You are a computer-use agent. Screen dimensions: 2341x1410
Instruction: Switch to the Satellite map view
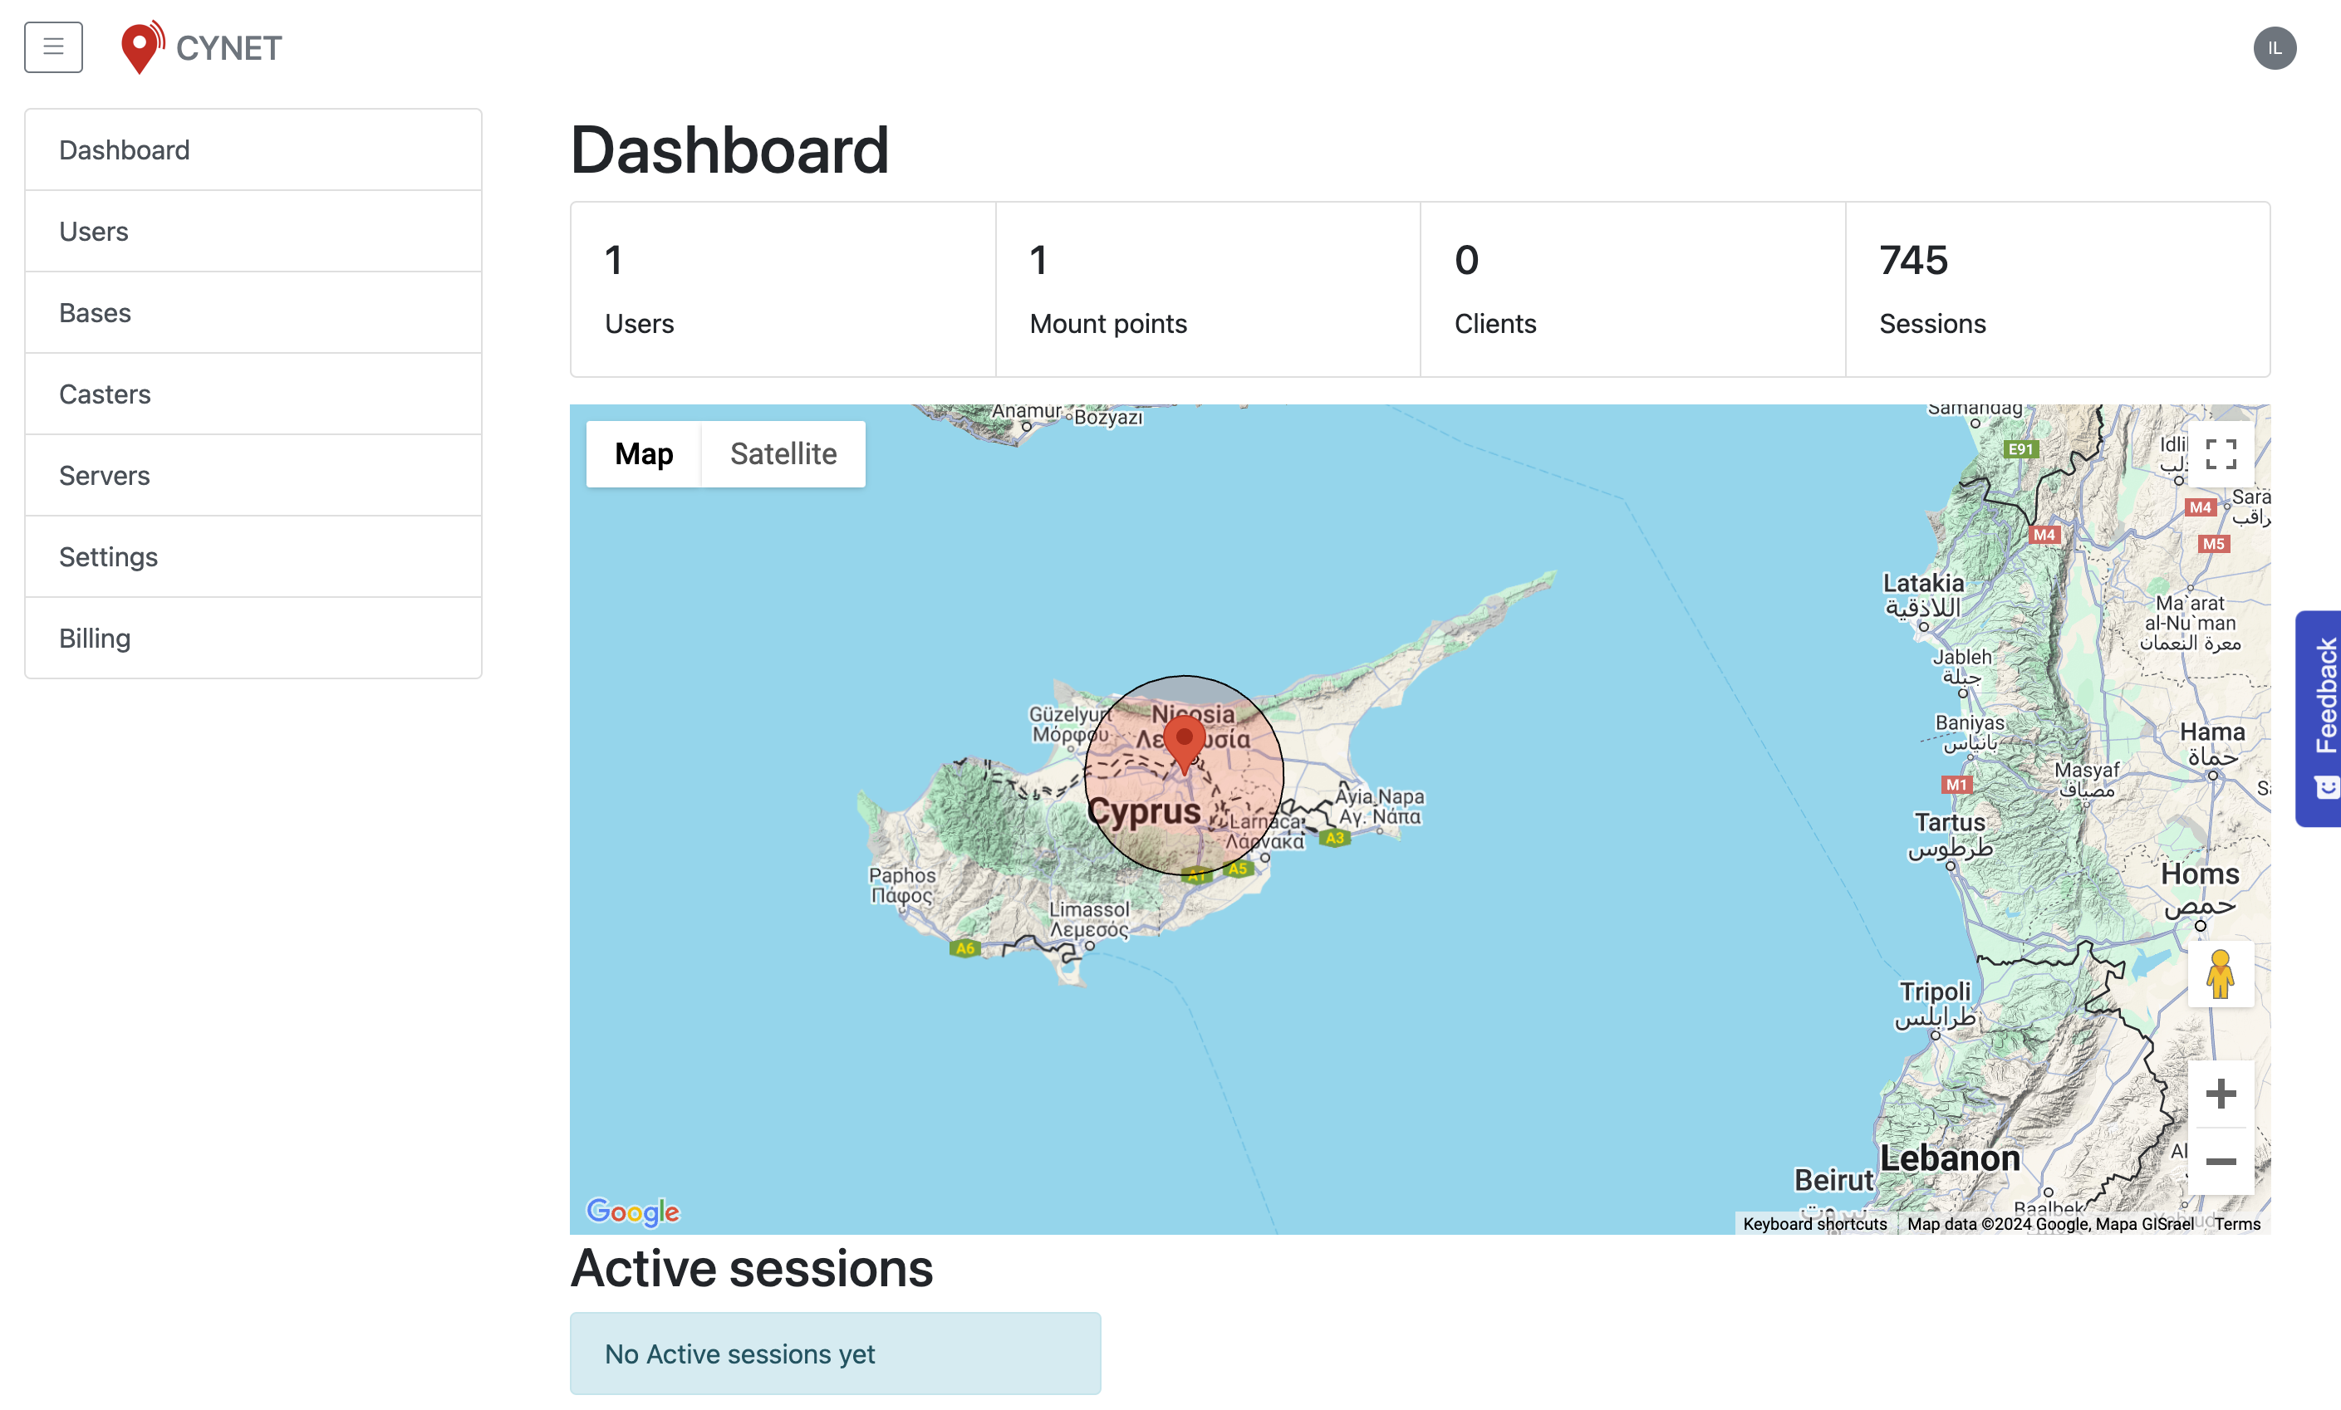tap(783, 453)
